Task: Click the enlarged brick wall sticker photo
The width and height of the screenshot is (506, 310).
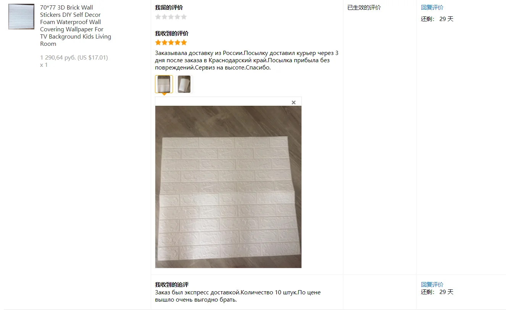Action: click(x=228, y=187)
